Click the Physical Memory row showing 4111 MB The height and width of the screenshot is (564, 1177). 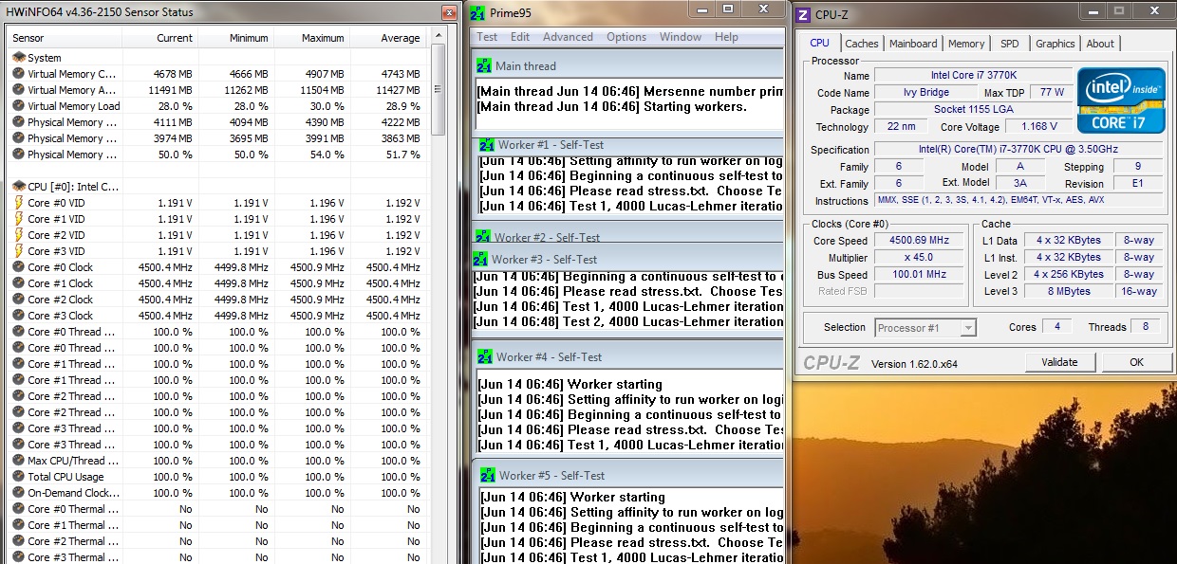tap(217, 122)
